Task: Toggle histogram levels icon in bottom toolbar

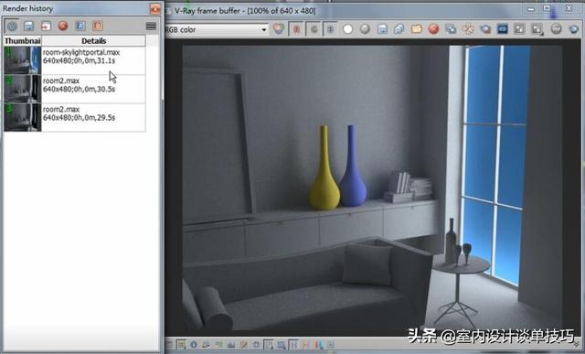Action: 231,345
